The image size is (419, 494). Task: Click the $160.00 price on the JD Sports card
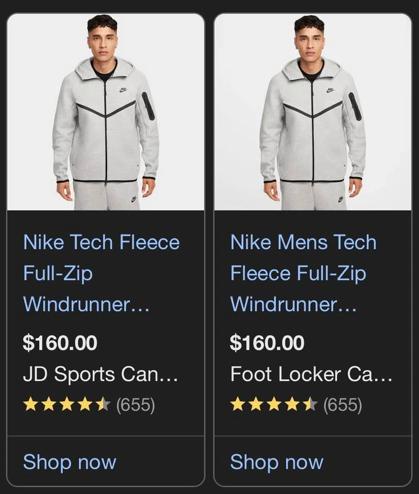pos(60,343)
